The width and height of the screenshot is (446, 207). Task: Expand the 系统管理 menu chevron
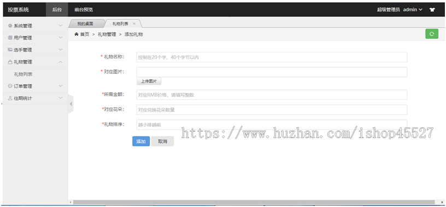tap(60, 26)
